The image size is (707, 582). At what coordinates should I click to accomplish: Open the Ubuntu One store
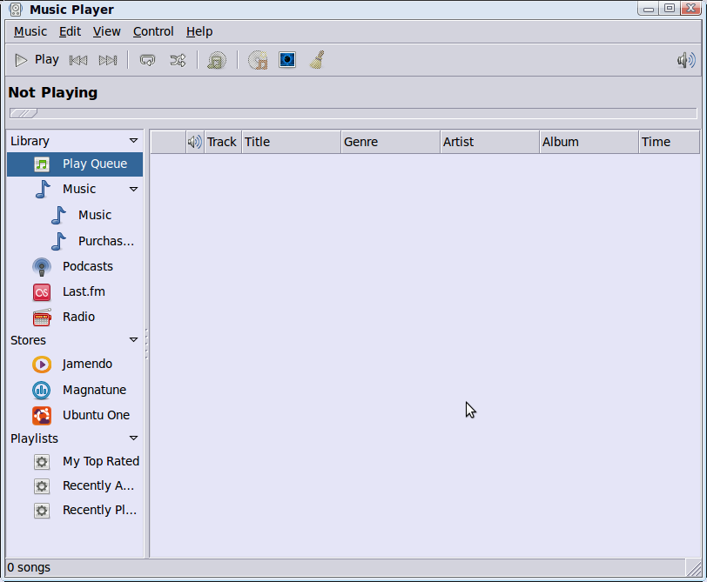click(x=81, y=415)
